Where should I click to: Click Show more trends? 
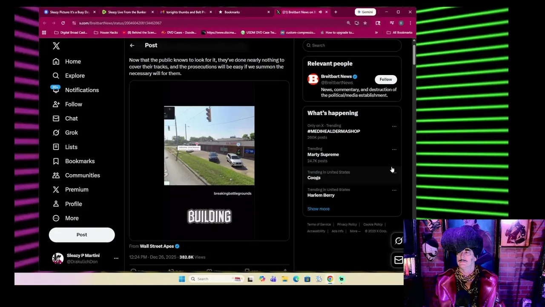[x=318, y=209]
